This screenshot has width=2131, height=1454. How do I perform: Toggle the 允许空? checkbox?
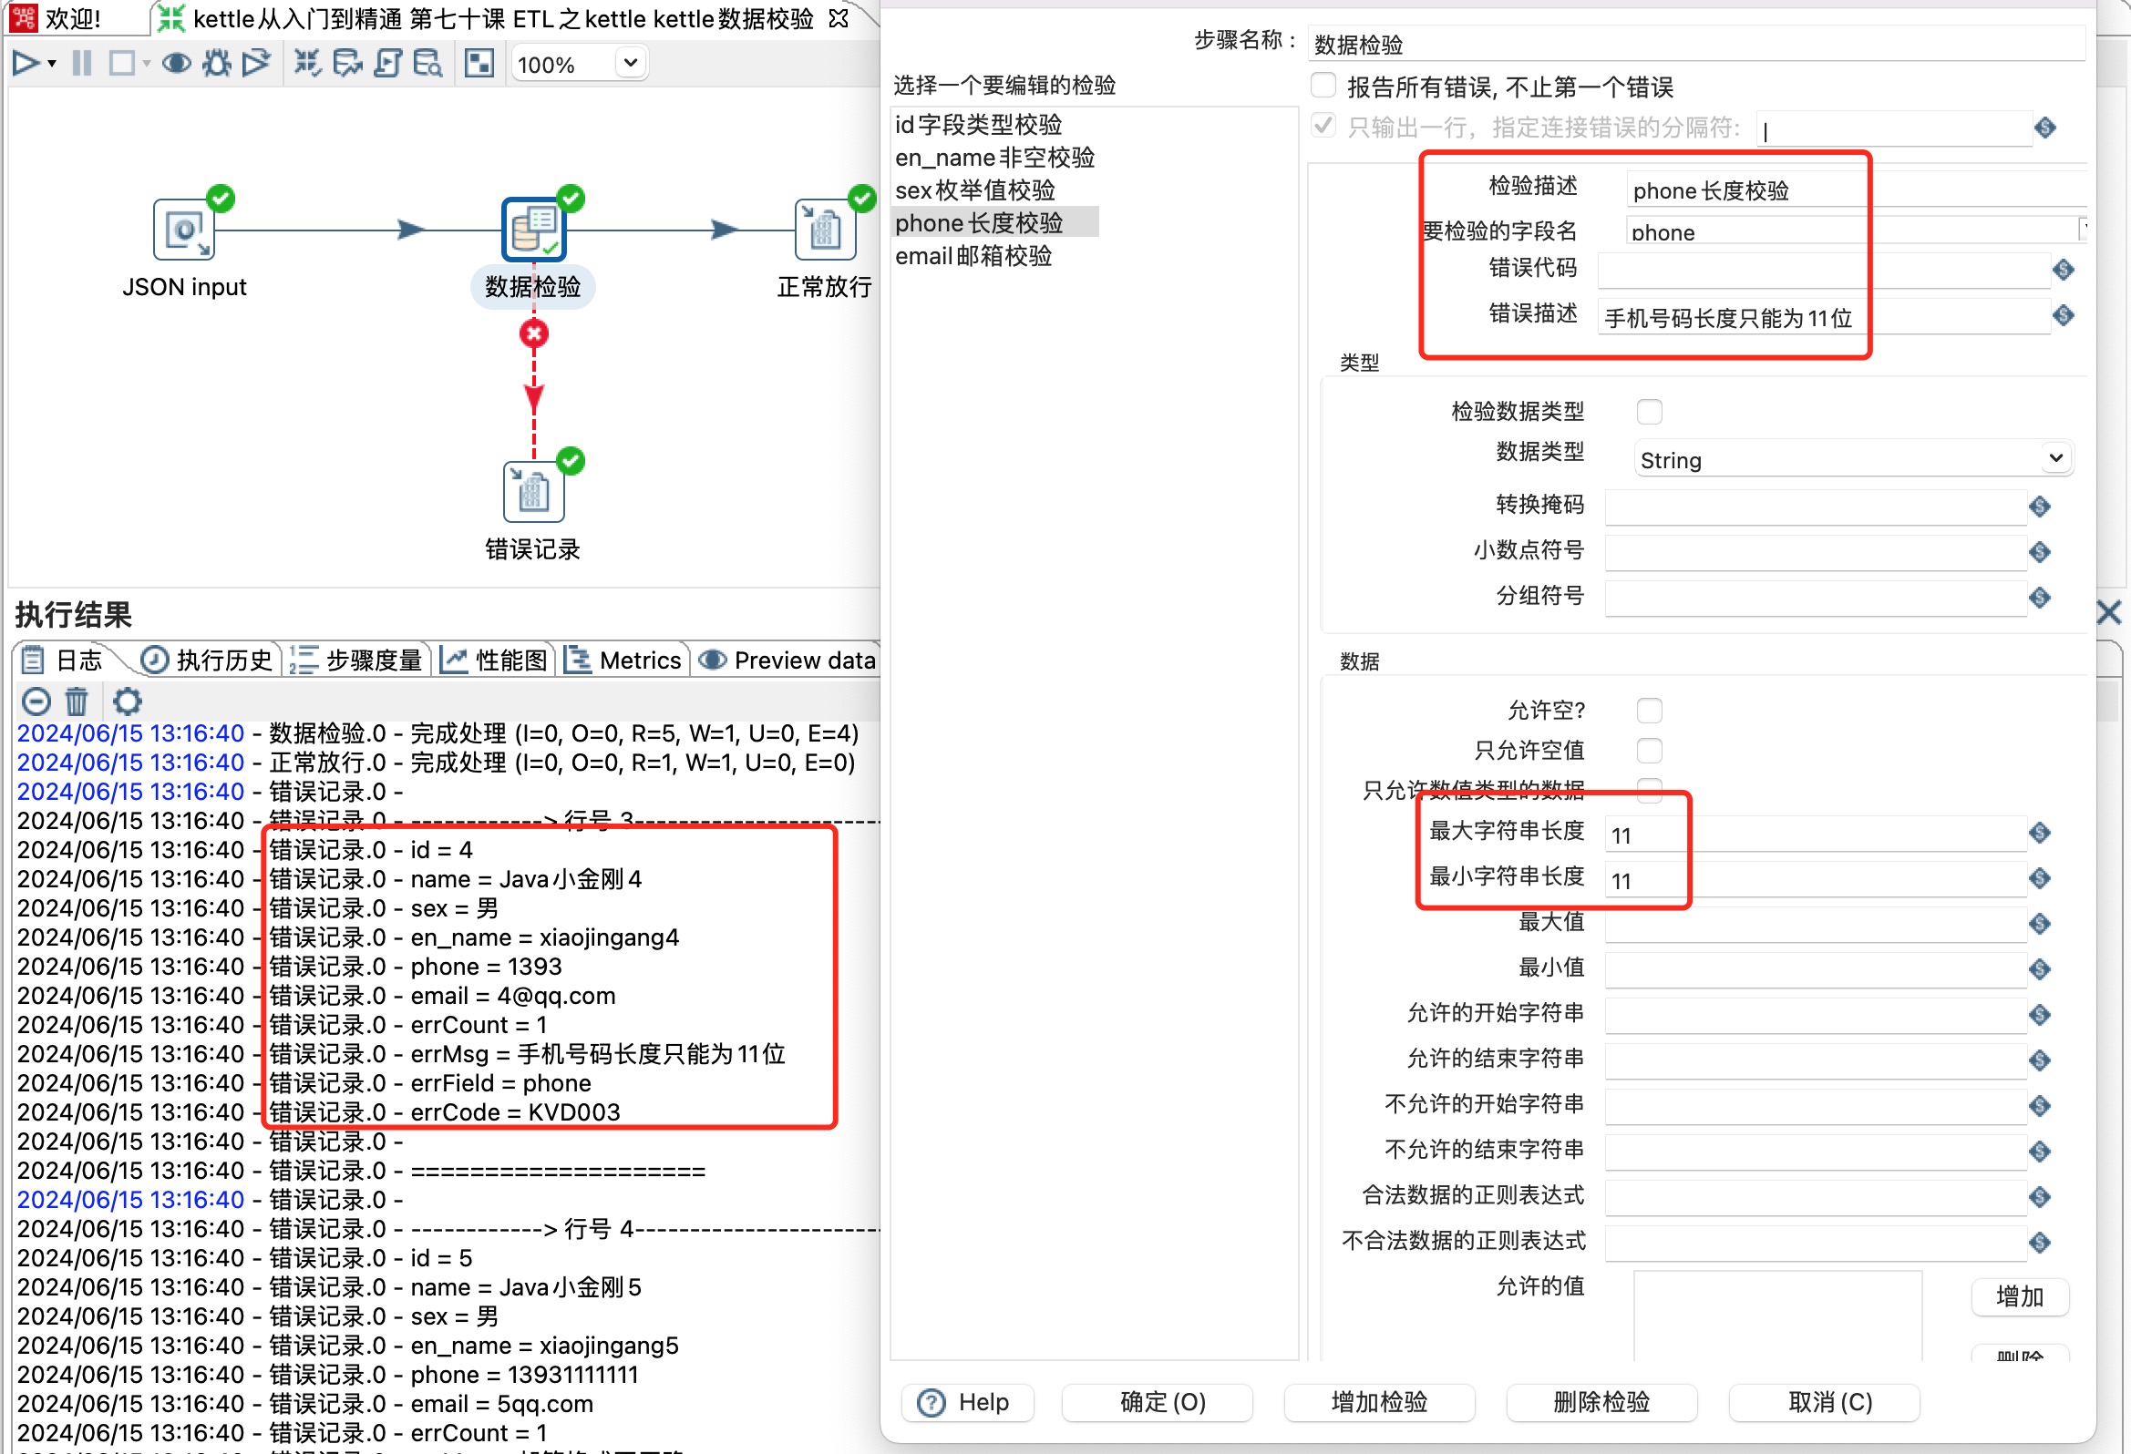pos(1649,711)
